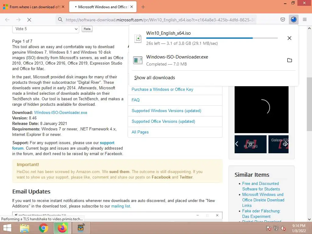
Task: Click the browser back arrow
Action: [x=7, y=19]
